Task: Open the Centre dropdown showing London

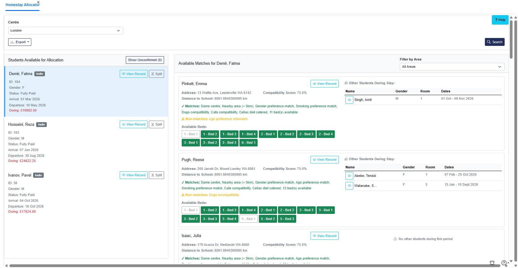Action: click(x=66, y=30)
